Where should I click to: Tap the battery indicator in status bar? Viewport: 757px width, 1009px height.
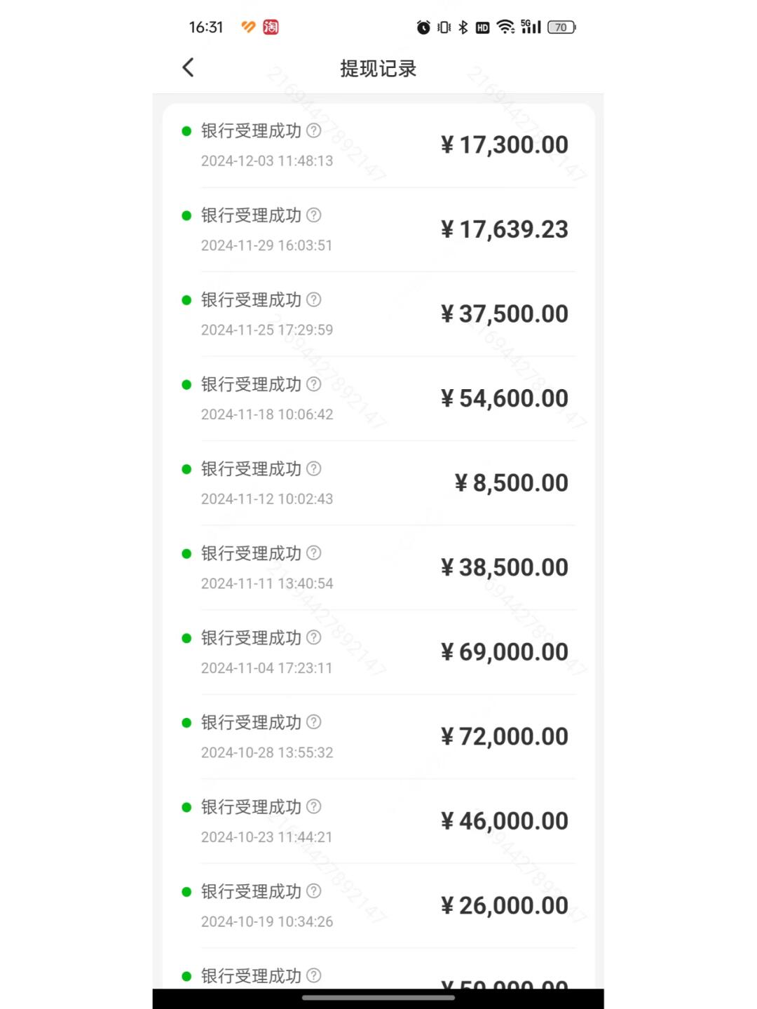561,27
